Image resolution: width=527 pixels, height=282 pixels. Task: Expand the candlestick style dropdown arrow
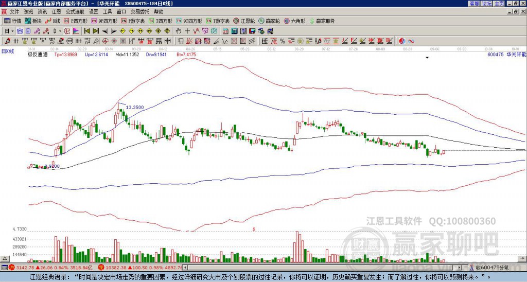[x=60, y=31]
